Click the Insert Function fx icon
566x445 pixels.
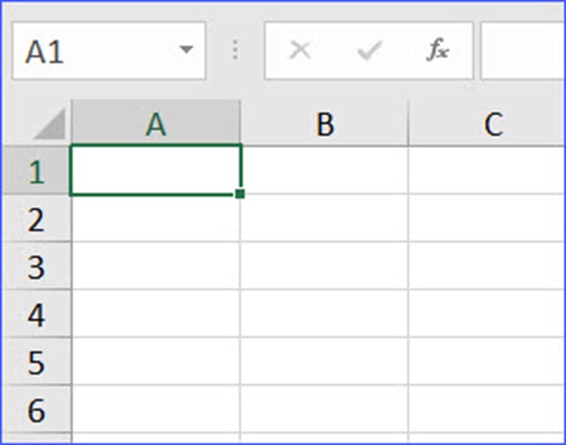(438, 50)
